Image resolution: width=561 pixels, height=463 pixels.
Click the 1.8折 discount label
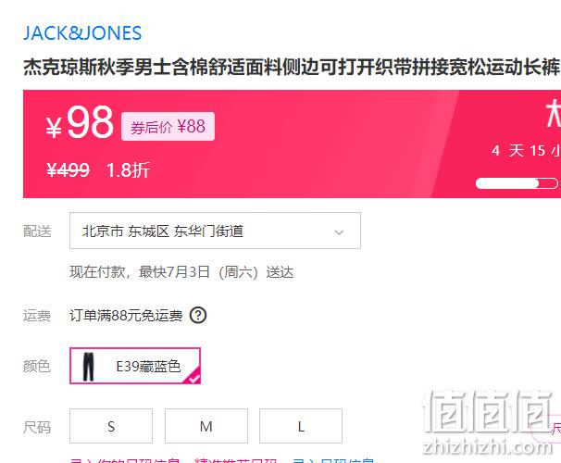[128, 170]
